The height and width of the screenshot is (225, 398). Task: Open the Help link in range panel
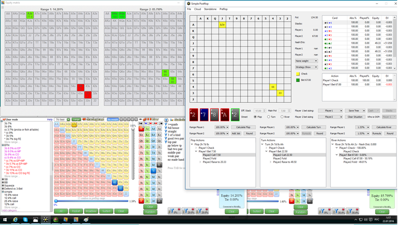(49, 119)
